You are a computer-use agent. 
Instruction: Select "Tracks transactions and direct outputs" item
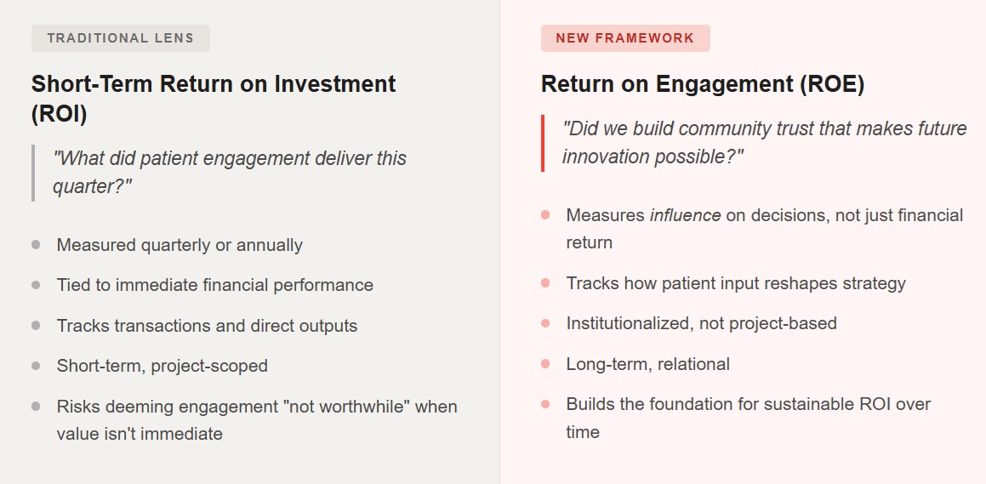pyautogui.click(x=207, y=326)
